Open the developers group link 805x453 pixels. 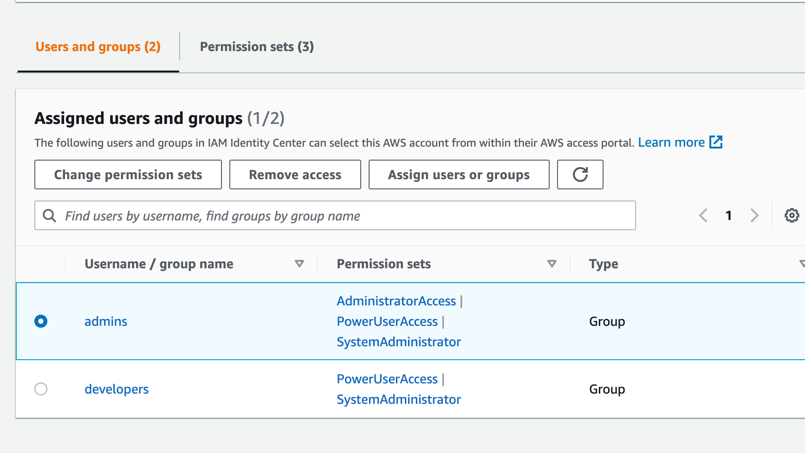click(x=117, y=389)
